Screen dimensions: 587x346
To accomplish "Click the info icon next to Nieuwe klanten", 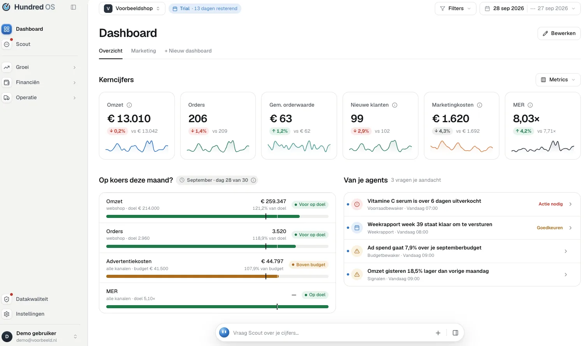I will (x=395, y=105).
